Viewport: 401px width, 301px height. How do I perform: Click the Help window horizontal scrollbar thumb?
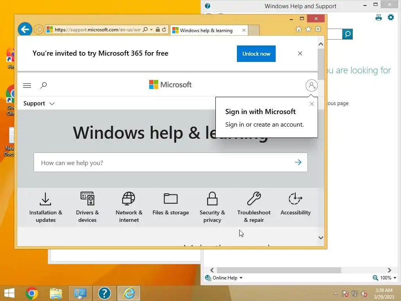tap(279, 270)
